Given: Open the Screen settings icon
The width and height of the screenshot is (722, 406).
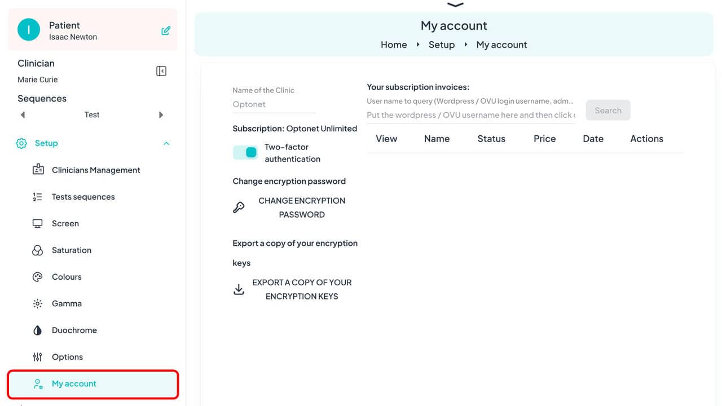Looking at the screenshot, I should (37, 223).
